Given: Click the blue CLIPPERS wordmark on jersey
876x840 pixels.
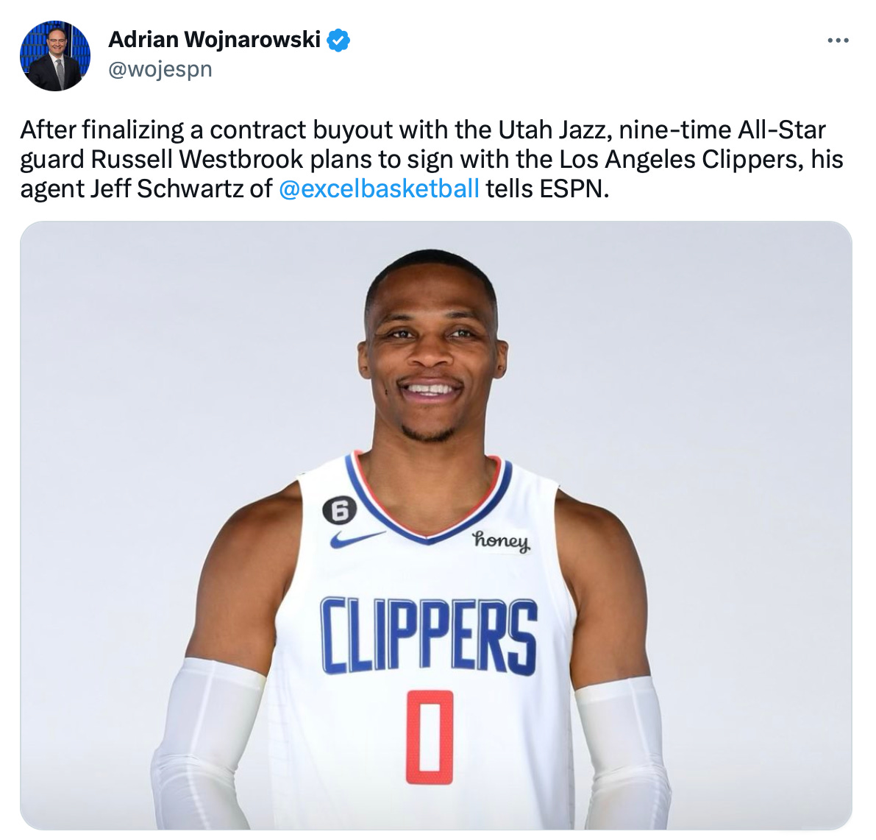Looking at the screenshot, I should click(429, 636).
